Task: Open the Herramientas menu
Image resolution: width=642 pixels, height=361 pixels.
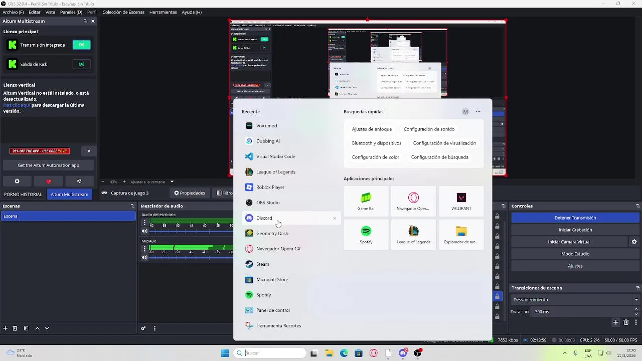Action: click(x=163, y=12)
